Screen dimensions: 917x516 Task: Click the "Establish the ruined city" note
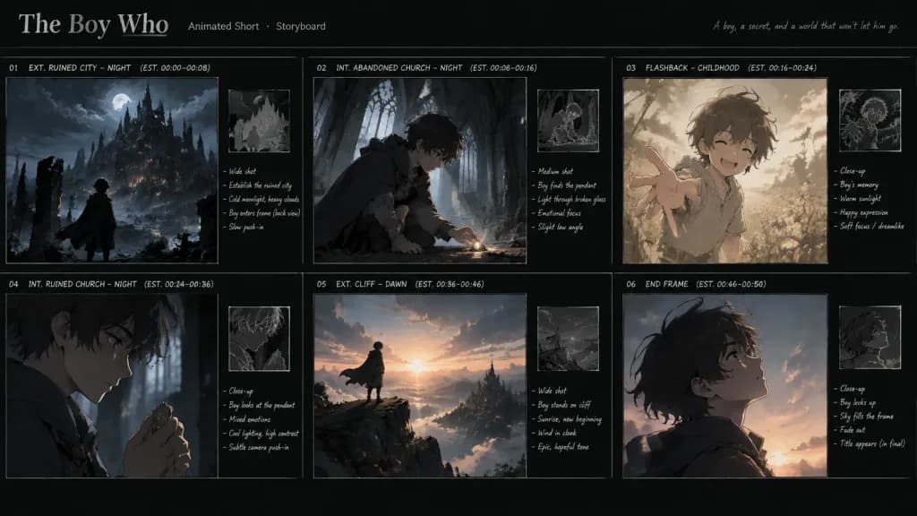(261, 185)
